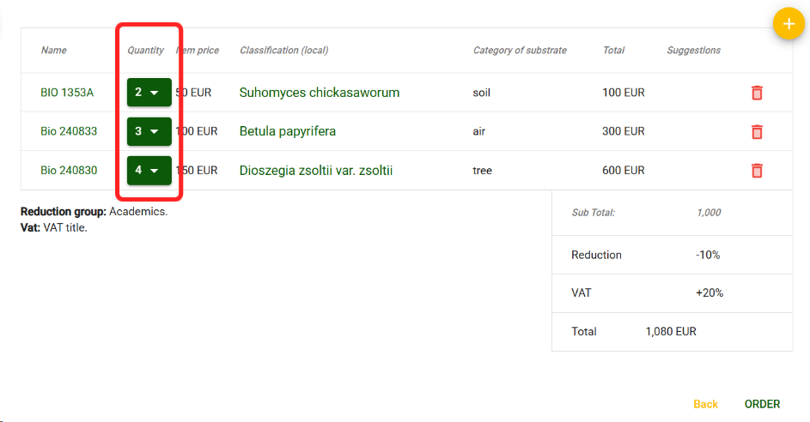Expand the quantity selector showing 3
This screenshot has height=422, width=810.
(149, 132)
